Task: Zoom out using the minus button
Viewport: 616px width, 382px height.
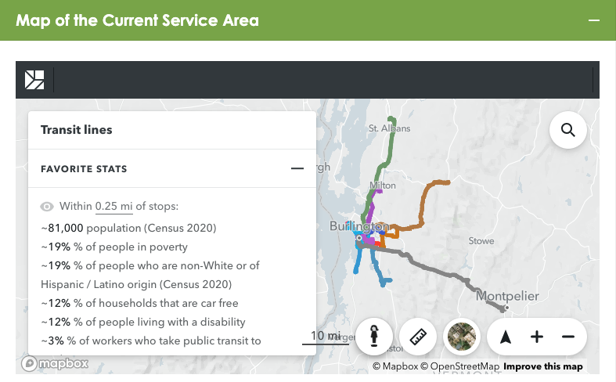Action: 568,337
